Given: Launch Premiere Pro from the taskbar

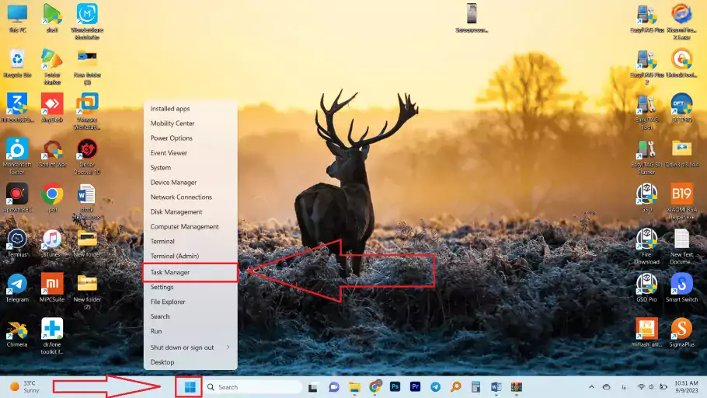Looking at the screenshot, I should (x=415, y=386).
